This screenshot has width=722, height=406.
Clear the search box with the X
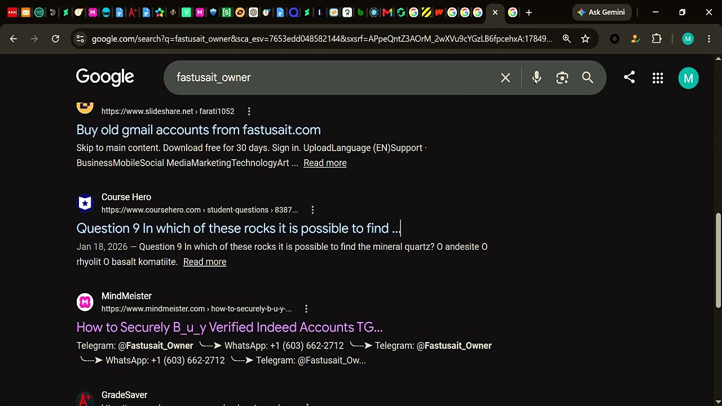tap(505, 78)
